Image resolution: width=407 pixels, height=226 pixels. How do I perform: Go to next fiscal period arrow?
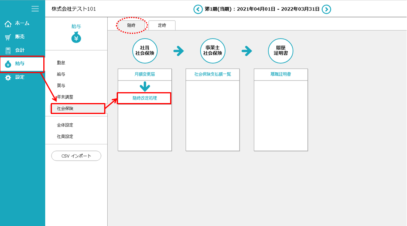click(326, 9)
